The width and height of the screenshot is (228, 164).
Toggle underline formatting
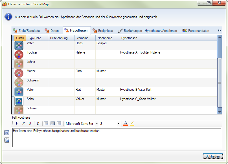(x=30, y=123)
